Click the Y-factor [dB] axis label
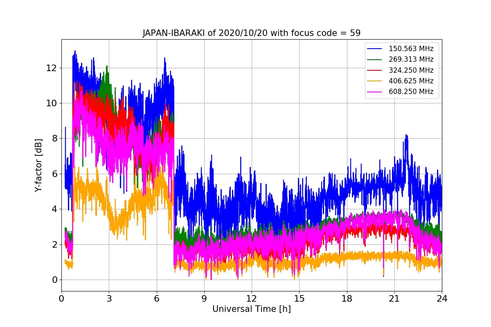Viewport: 491px width, 327px height. pos(38,165)
